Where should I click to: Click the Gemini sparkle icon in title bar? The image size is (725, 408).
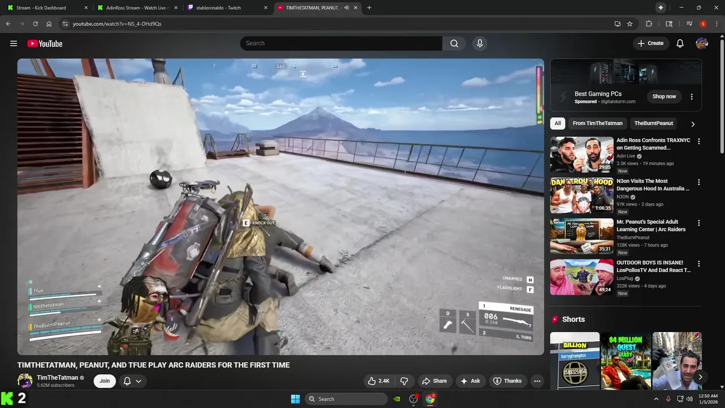pyautogui.click(x=660, y=7)
